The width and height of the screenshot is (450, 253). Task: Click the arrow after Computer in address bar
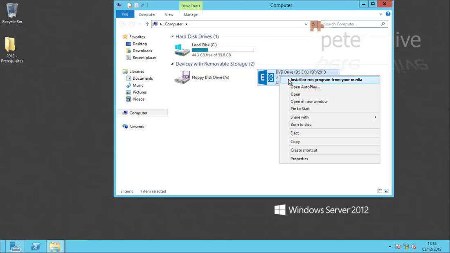pyautogui.click(x=186, y=24)
